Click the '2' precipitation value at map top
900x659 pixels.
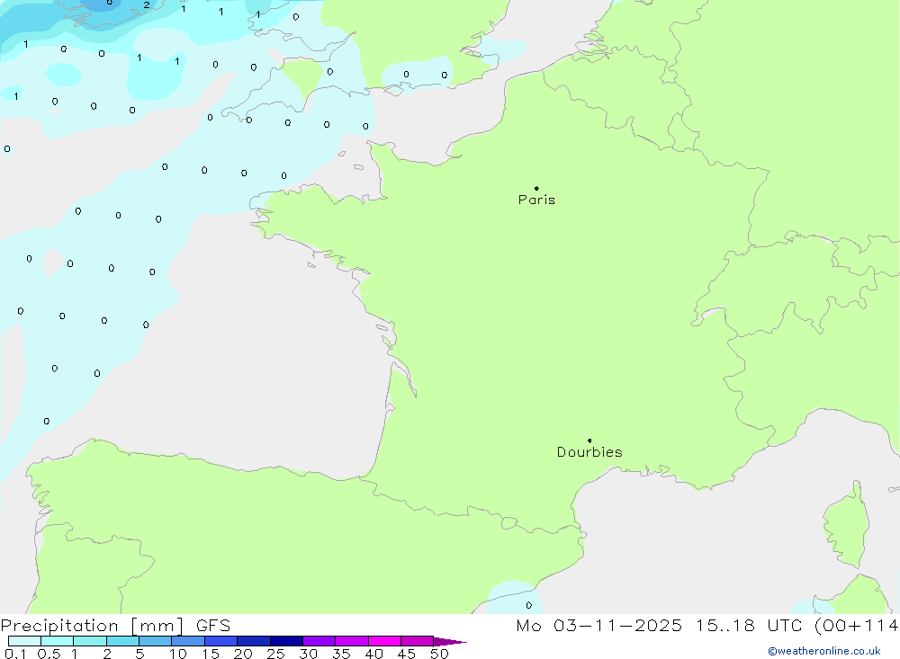point(147,5)
